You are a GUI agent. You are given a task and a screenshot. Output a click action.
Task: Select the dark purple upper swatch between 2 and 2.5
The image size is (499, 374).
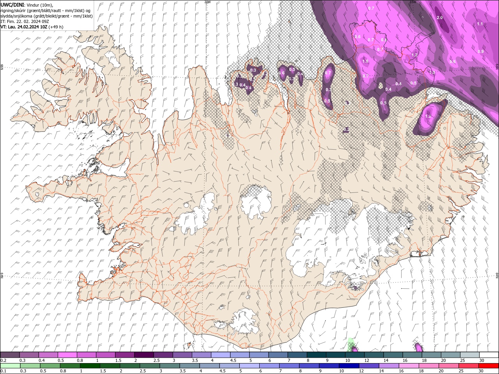(x=144, y=355)
